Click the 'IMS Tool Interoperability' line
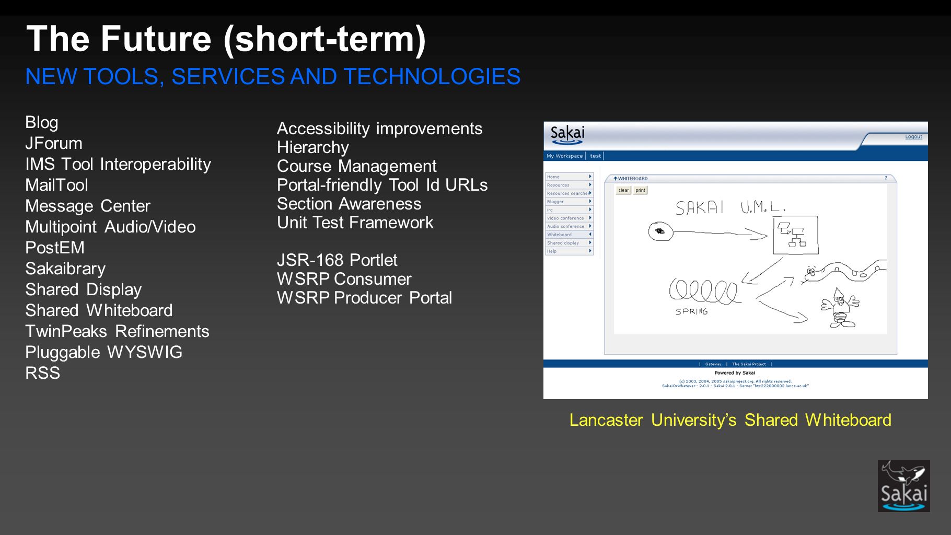Viewport: 951px width, 535px height. 118,165
